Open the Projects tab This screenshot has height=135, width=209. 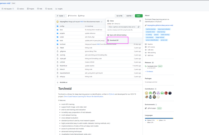point(30,9)
